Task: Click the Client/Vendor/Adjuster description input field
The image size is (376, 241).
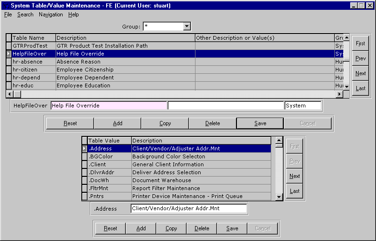Action: tap(188, 209)
